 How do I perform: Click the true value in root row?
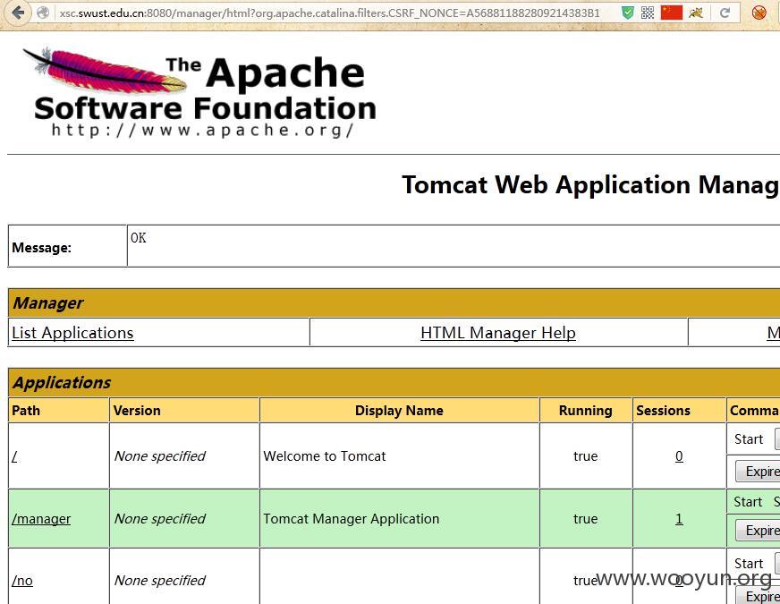[586, 456]
